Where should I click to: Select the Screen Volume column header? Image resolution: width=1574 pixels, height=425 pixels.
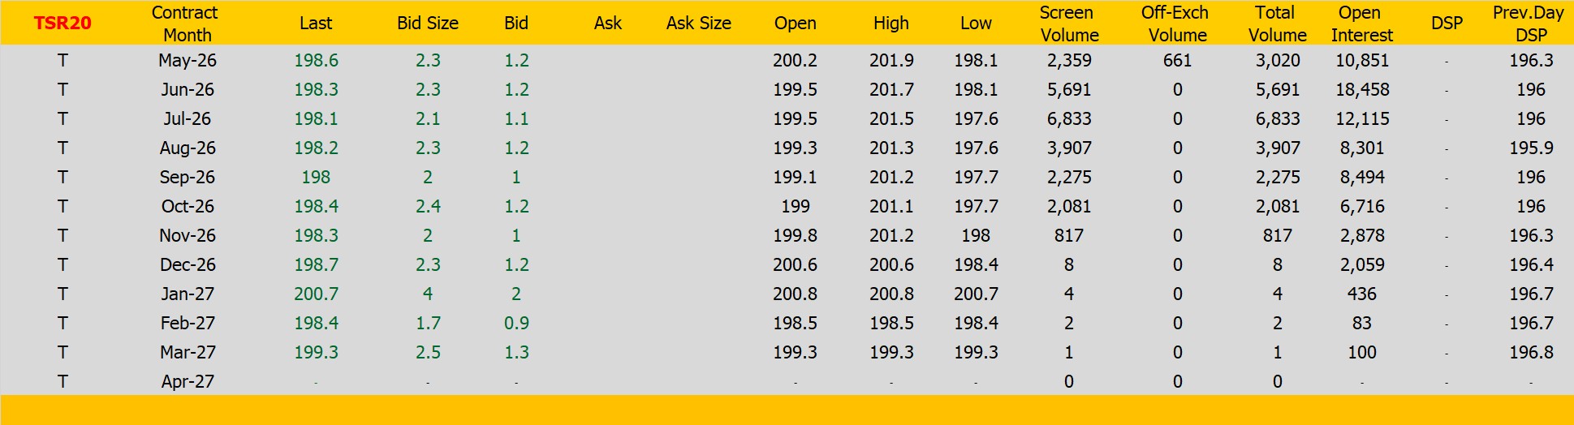click(x=1068, y=24)
